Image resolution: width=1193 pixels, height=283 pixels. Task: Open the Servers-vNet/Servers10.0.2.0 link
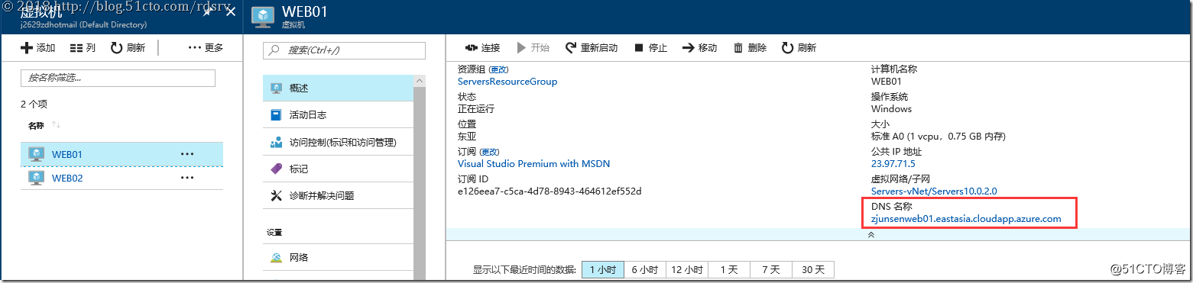[x=934, y=191]
